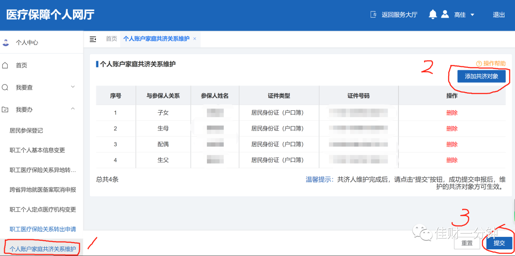The width and height of the screenshot is (515, 256).
Task: Click the notification bell icon
Action: pyautogui.click(x=433, y=14)
